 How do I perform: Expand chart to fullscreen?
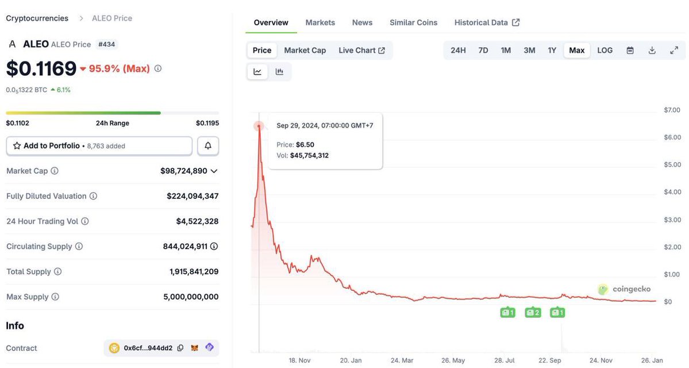[674, 51]
